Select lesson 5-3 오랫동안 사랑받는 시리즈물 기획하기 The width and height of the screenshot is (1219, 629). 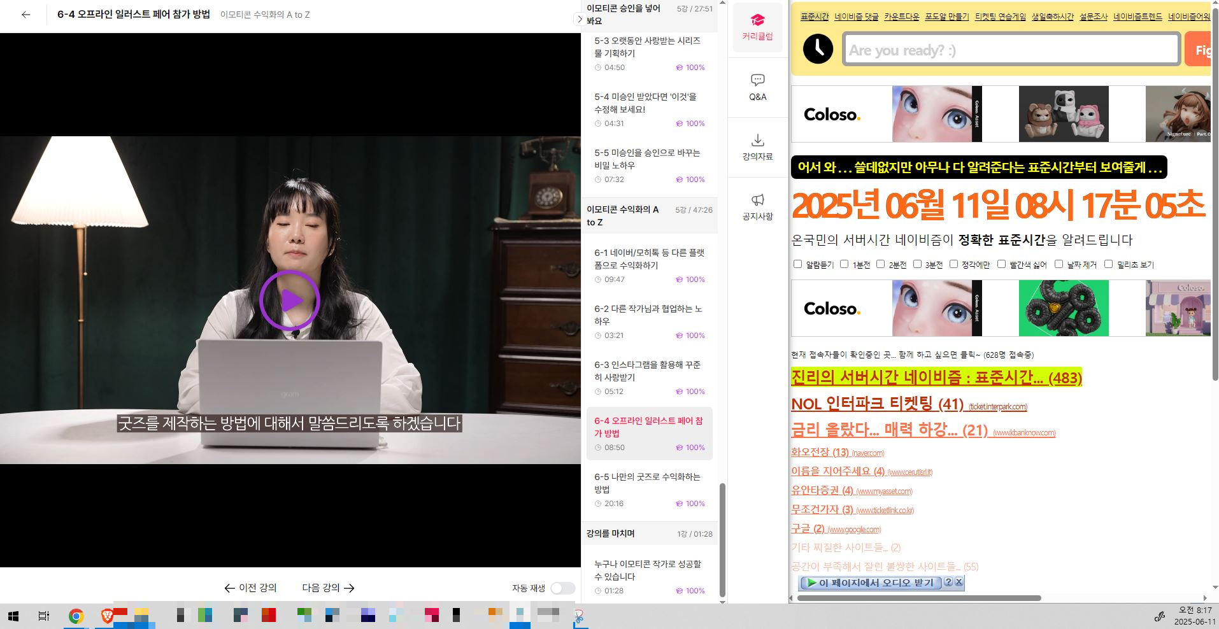(649, 53)
